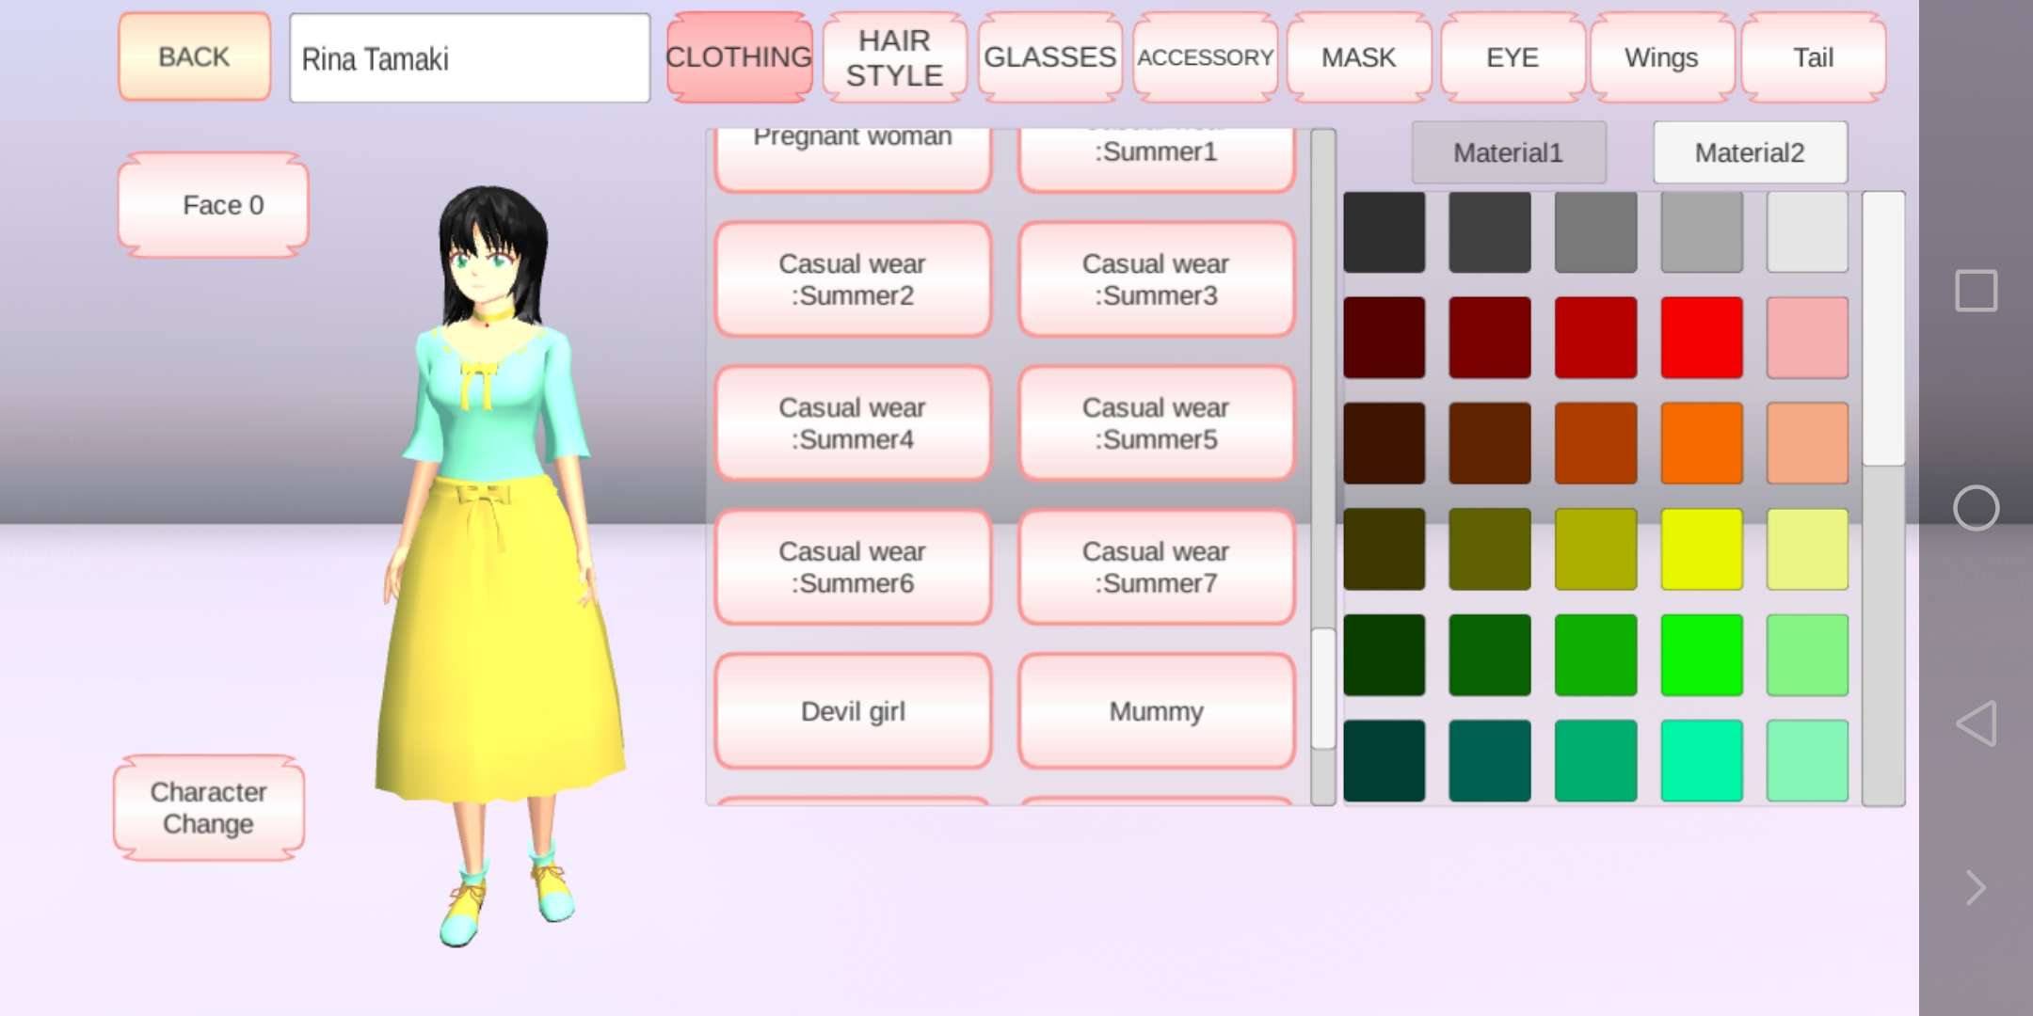Switch to the Material2 tab
This screenshot has height=1016, width=2033.
(1750, 152)
